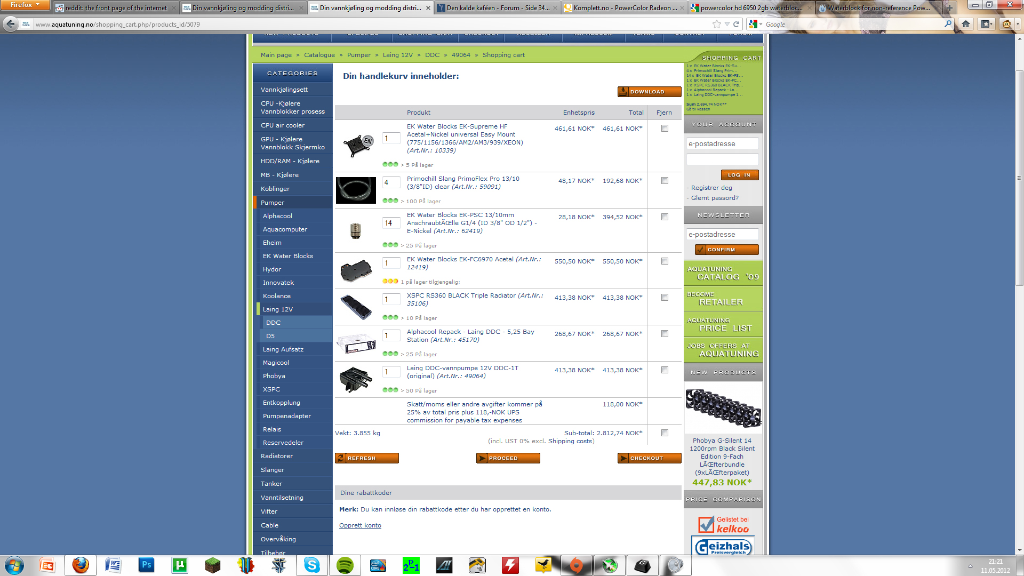Open Origin from the taskbar
1024x576 pixels.
(x=577, y=565)
